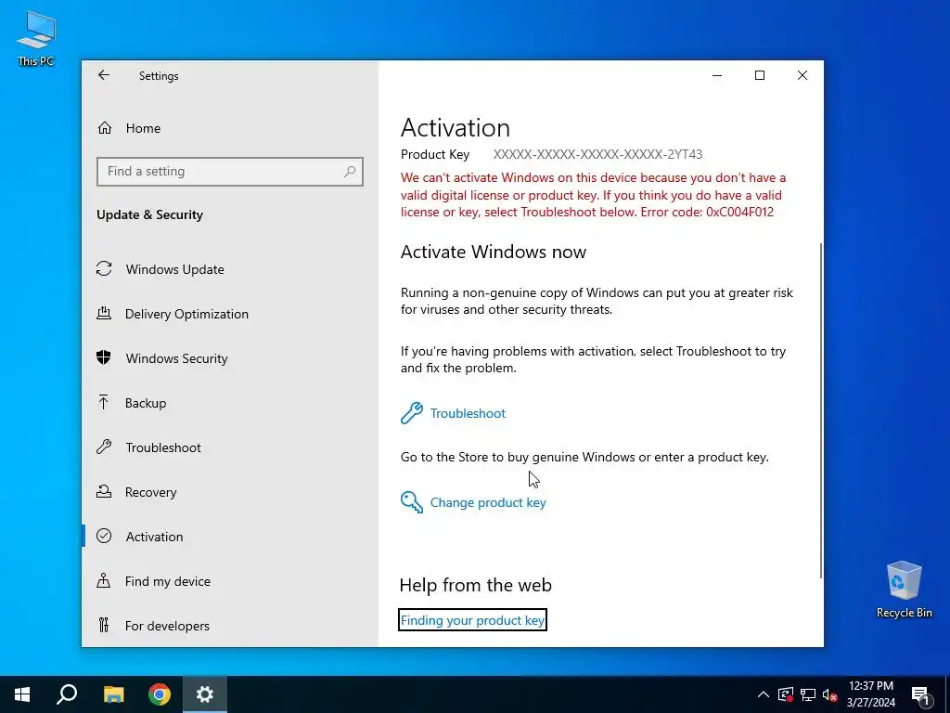Click the red error code 0xC004F012 text
Viewport: 950px width, 713px height.
click(739, 213)
